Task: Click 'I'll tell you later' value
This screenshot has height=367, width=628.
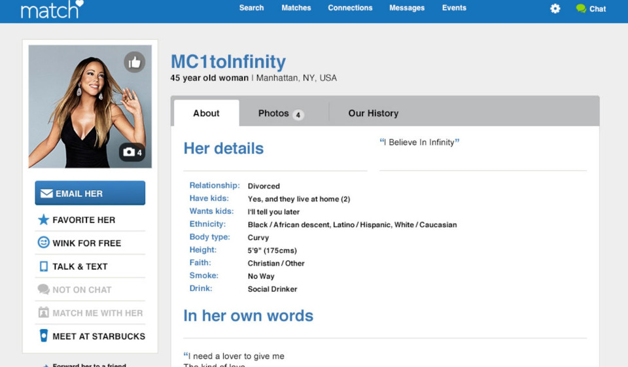Action: (273, 211)
